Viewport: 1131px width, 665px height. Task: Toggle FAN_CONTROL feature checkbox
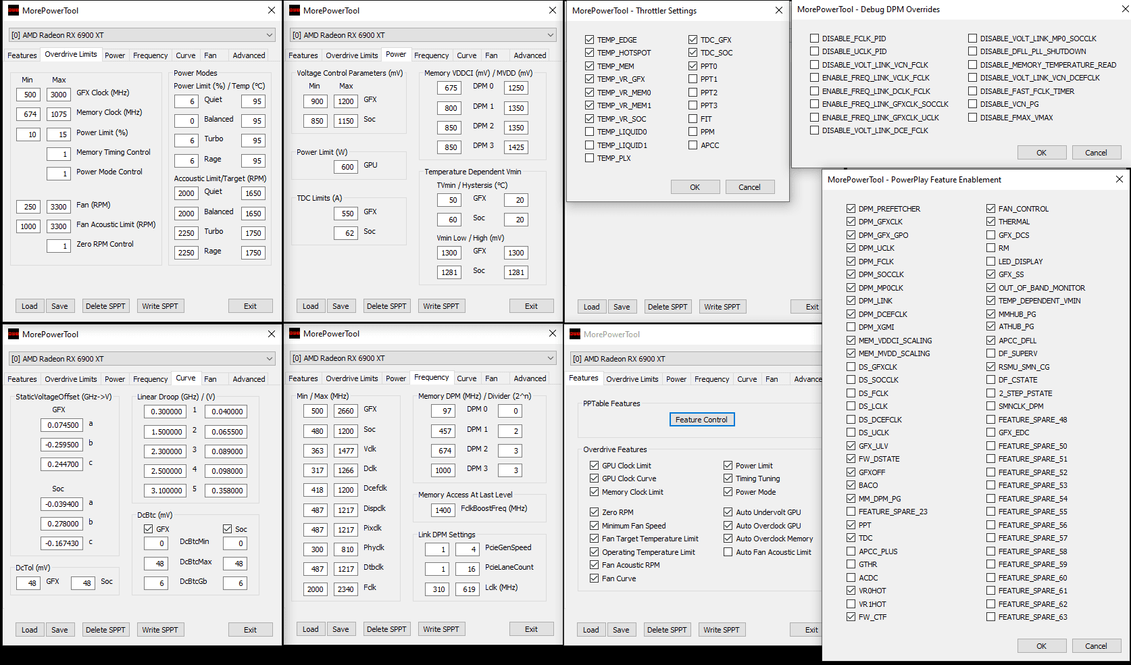click(x=990, y=209)
